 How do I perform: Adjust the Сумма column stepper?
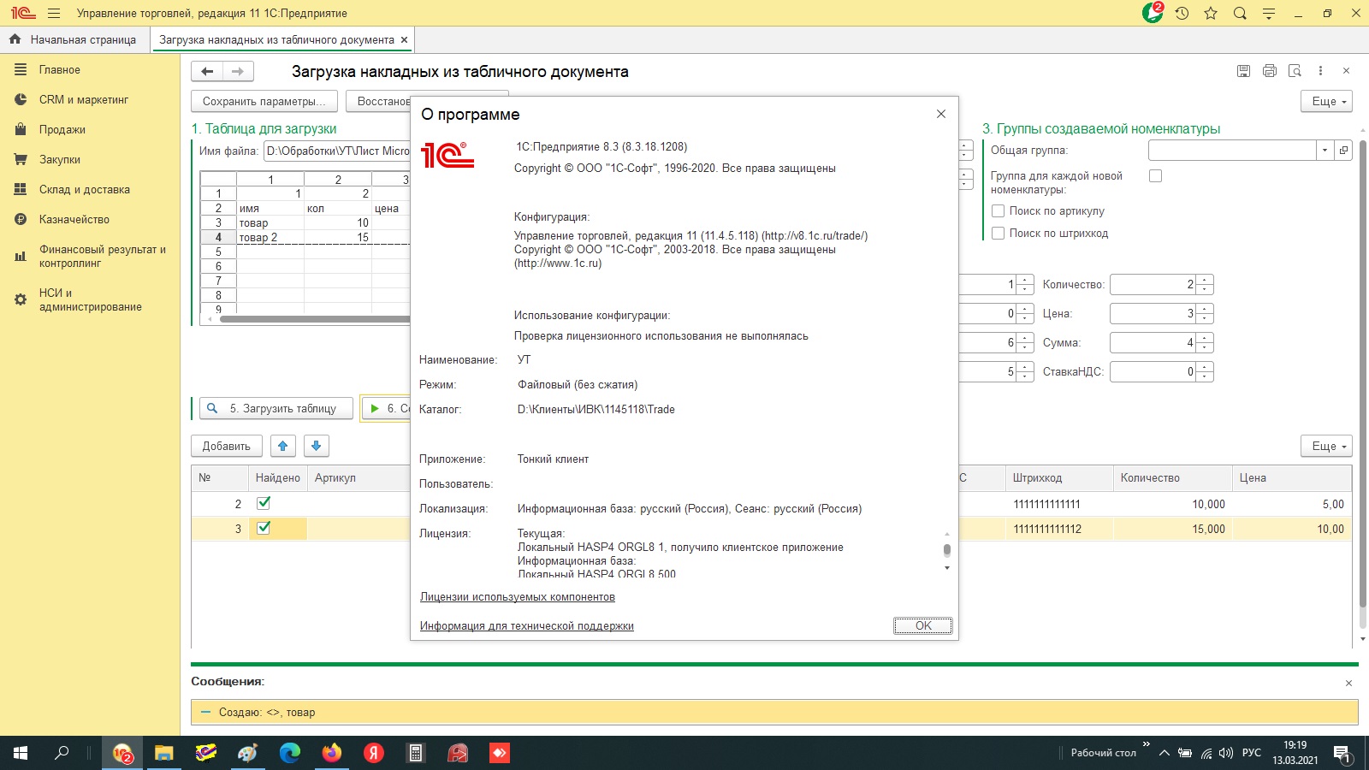pos(1205,342)
